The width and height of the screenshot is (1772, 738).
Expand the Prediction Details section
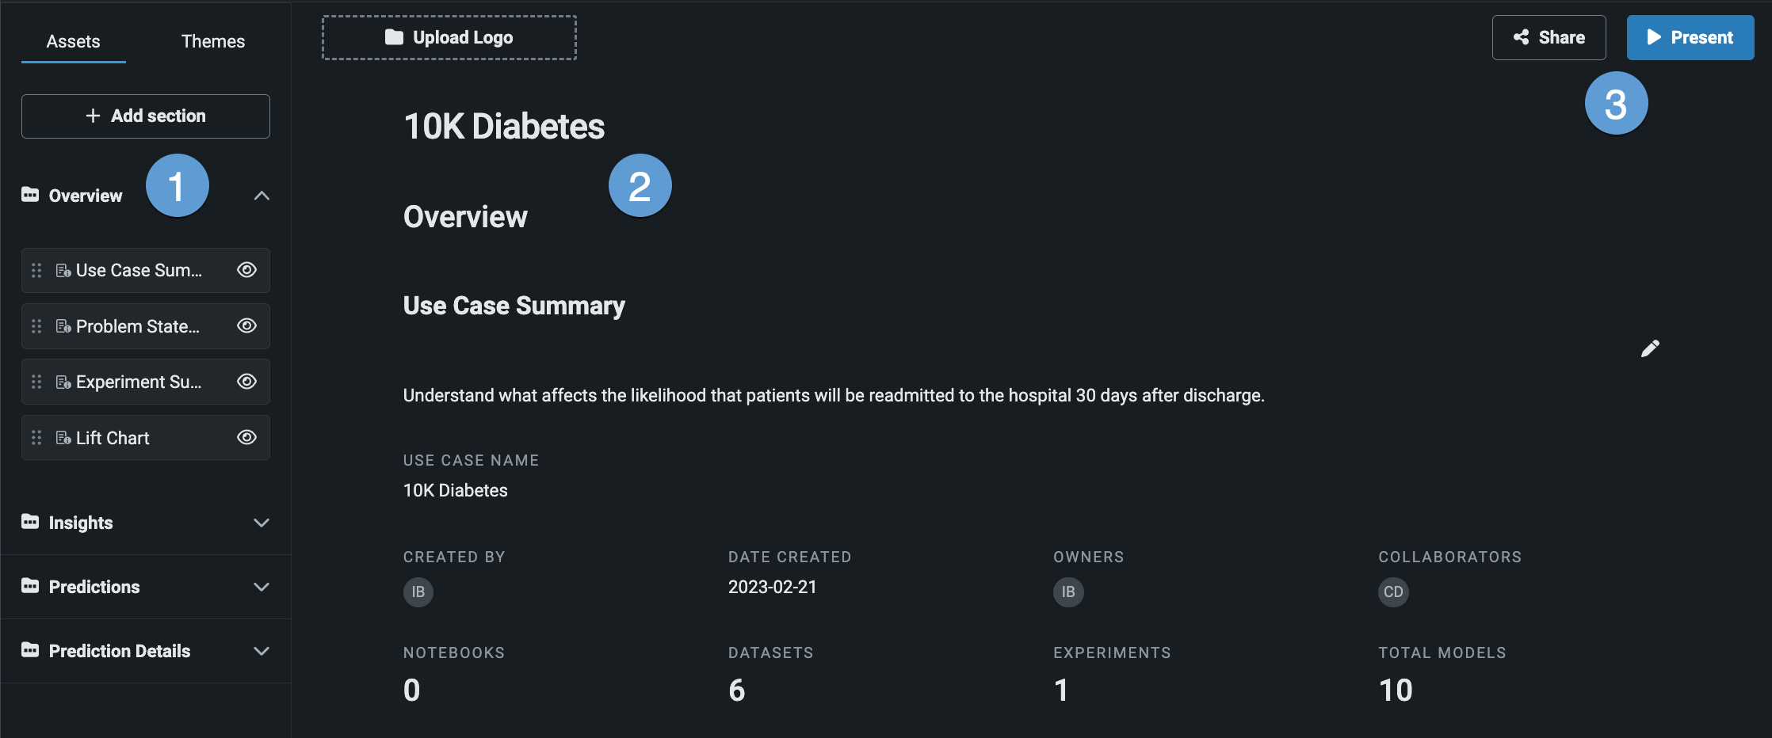[262, 651]
